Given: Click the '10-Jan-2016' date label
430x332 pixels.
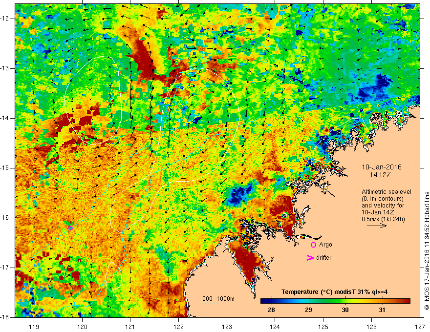Looking at the screenshot, I should 382,167.
